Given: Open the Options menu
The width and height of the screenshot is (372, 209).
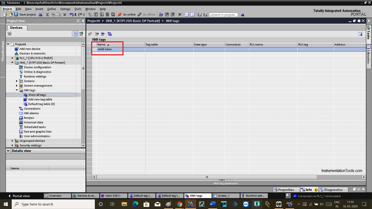Looking at the screenshot, I should [x=65, y=9].
